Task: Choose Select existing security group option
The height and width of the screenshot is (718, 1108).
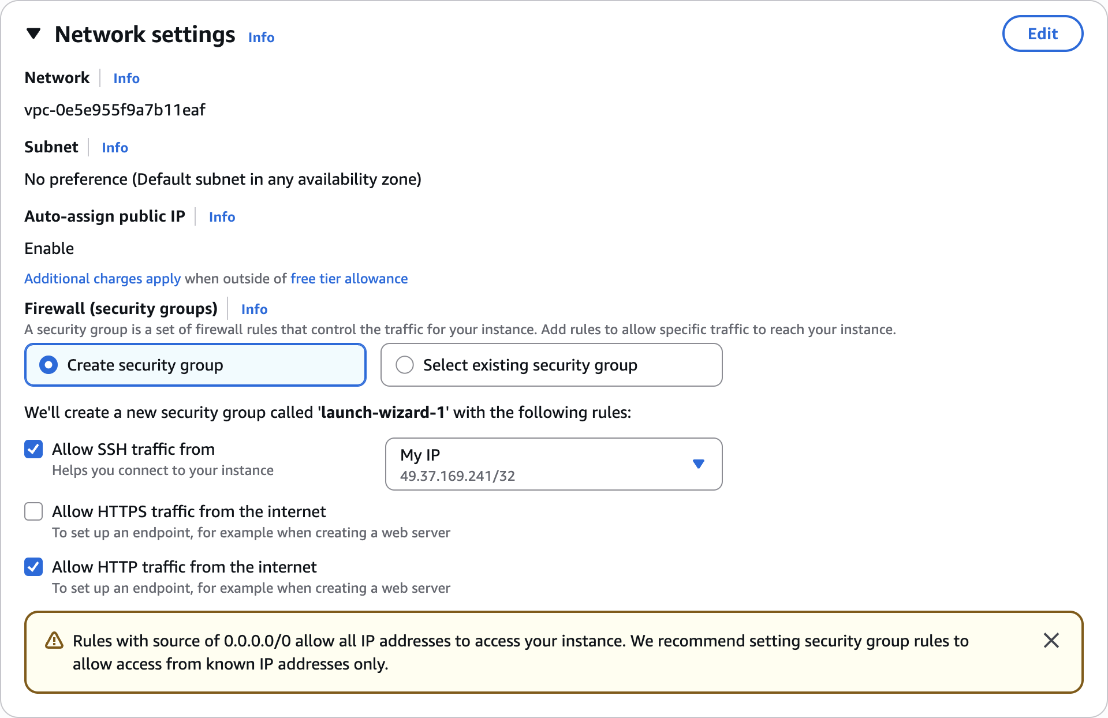Action: pyautogui.click(x=551, y=365)
